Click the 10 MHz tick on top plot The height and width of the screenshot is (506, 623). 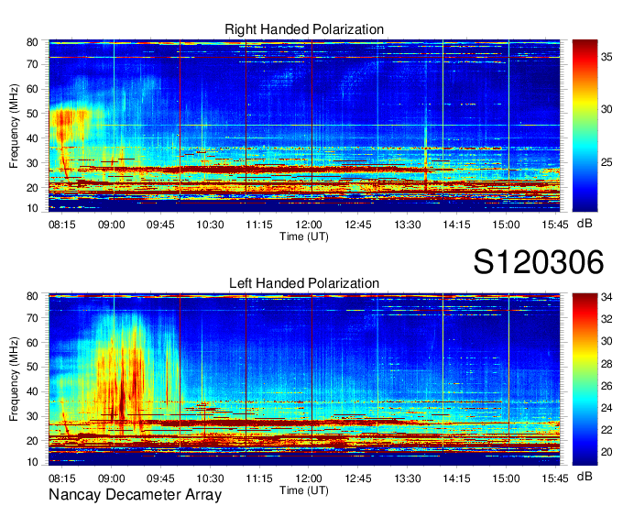point(32,208)
